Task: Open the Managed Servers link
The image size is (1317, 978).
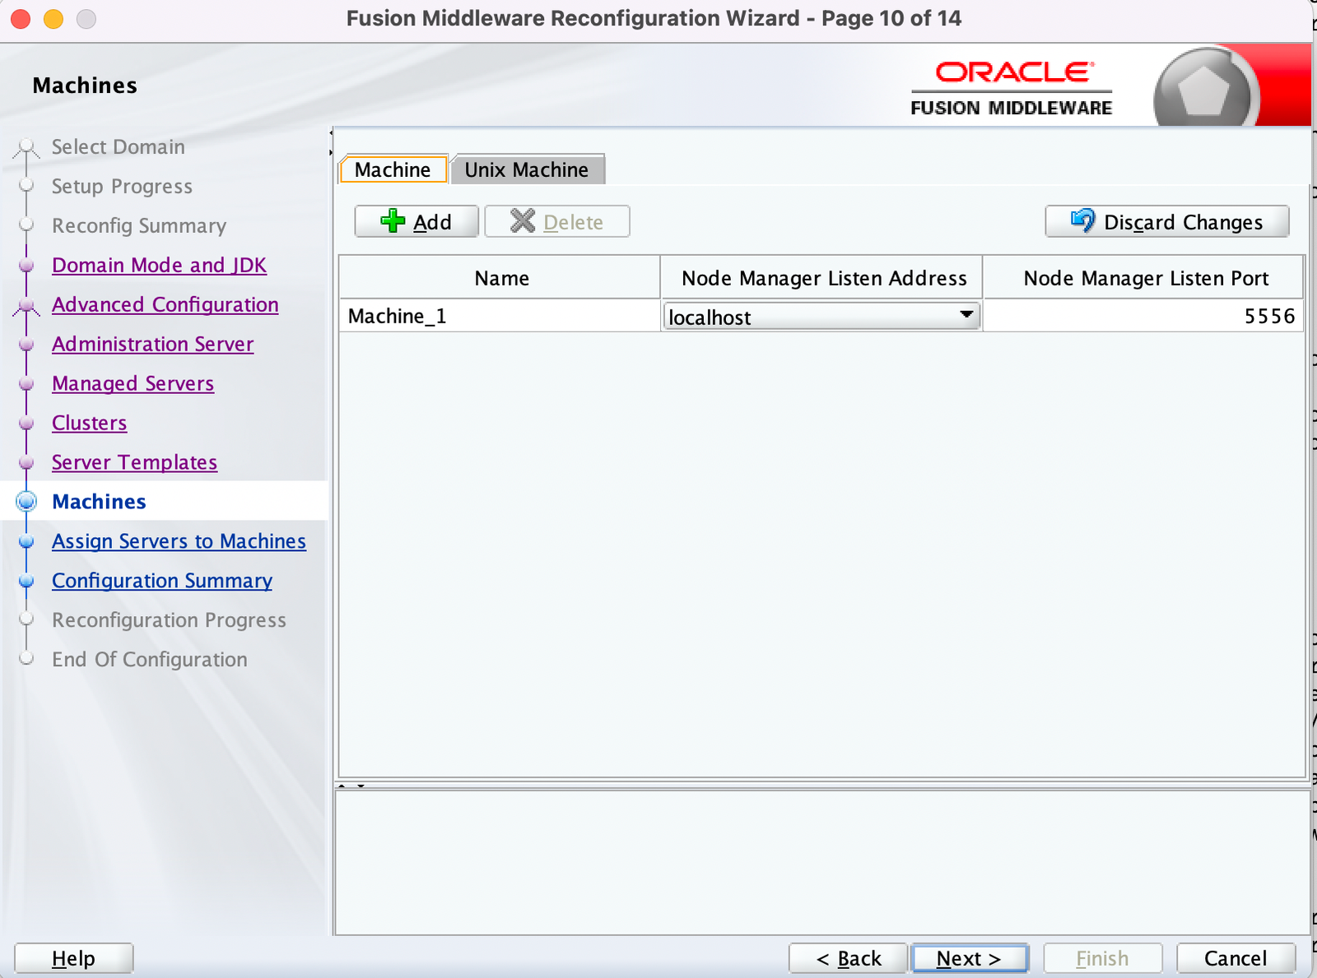Action: point(133,383)
